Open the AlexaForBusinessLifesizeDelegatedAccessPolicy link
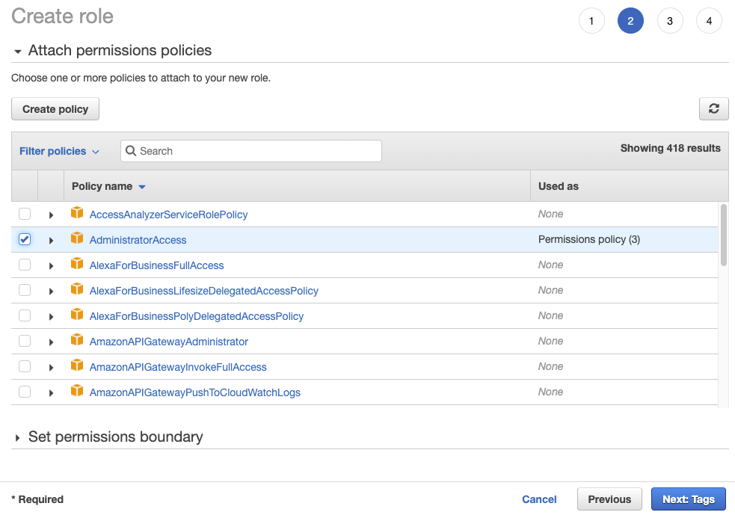 click(204, 291)
